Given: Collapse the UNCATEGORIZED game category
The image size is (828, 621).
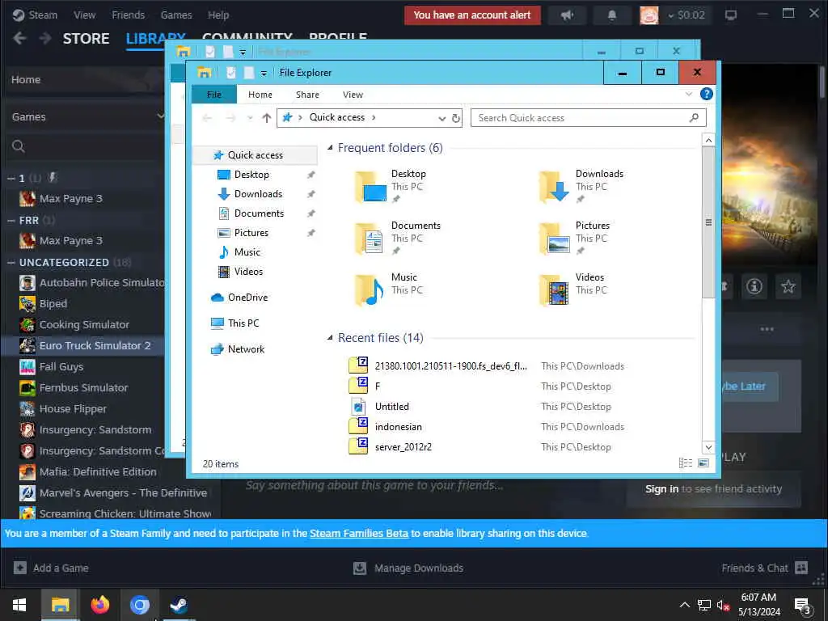Looking at the screenshot, I should [11, 263].
